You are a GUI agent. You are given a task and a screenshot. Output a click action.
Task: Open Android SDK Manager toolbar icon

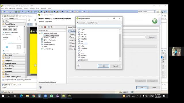[16, 11]
